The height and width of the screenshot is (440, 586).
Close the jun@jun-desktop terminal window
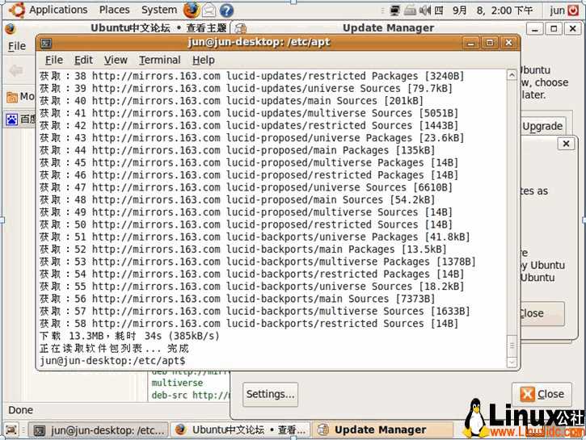coord(508,43)
